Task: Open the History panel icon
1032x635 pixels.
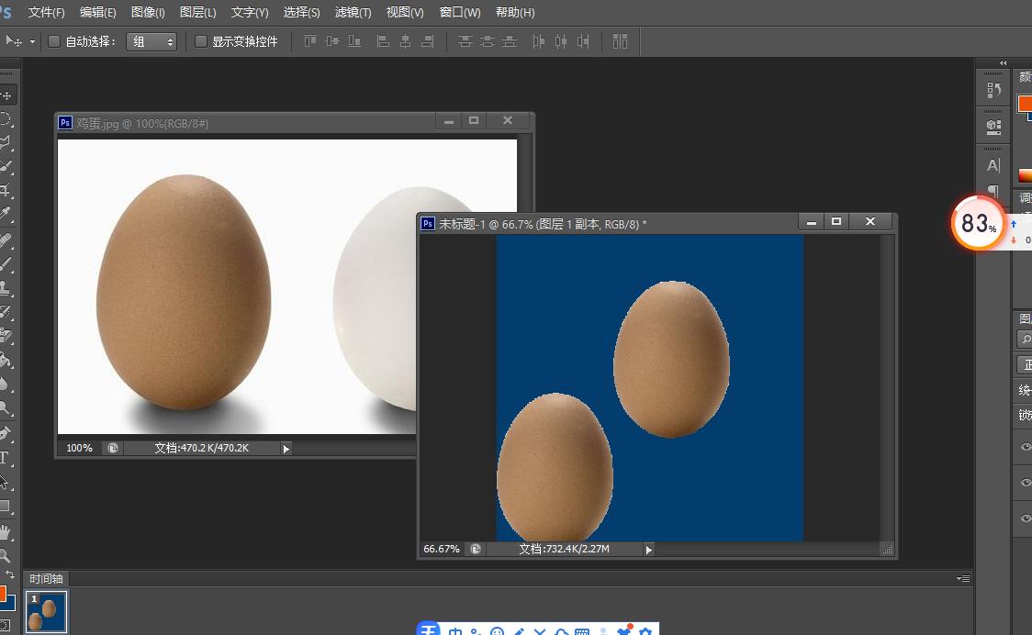Action: (x=993, y=90)
